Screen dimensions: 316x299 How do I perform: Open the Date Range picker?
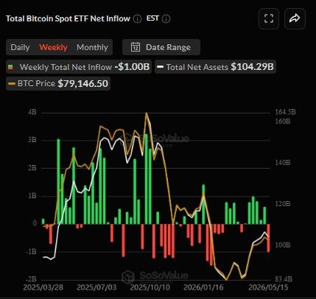161,47
